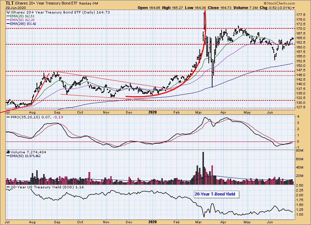Click the header title iShares 20+ Year Treasury Bond ETF
Viewport: 311px width, 225px height.
[46, 3]
